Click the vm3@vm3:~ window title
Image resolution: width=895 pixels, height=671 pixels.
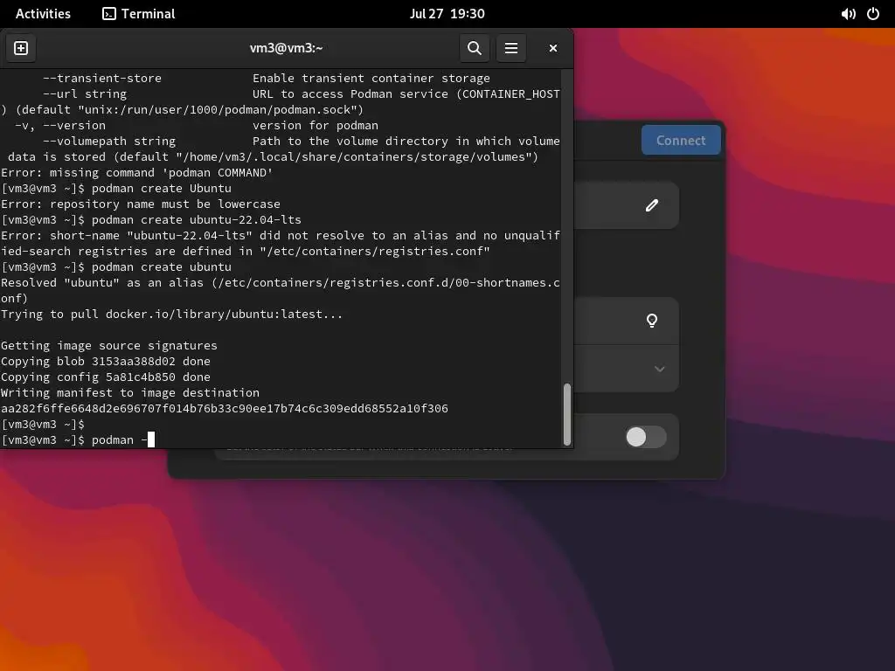pos(287,48)
